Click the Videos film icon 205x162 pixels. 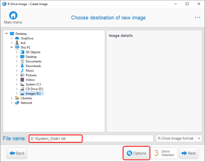coord(22,80)
